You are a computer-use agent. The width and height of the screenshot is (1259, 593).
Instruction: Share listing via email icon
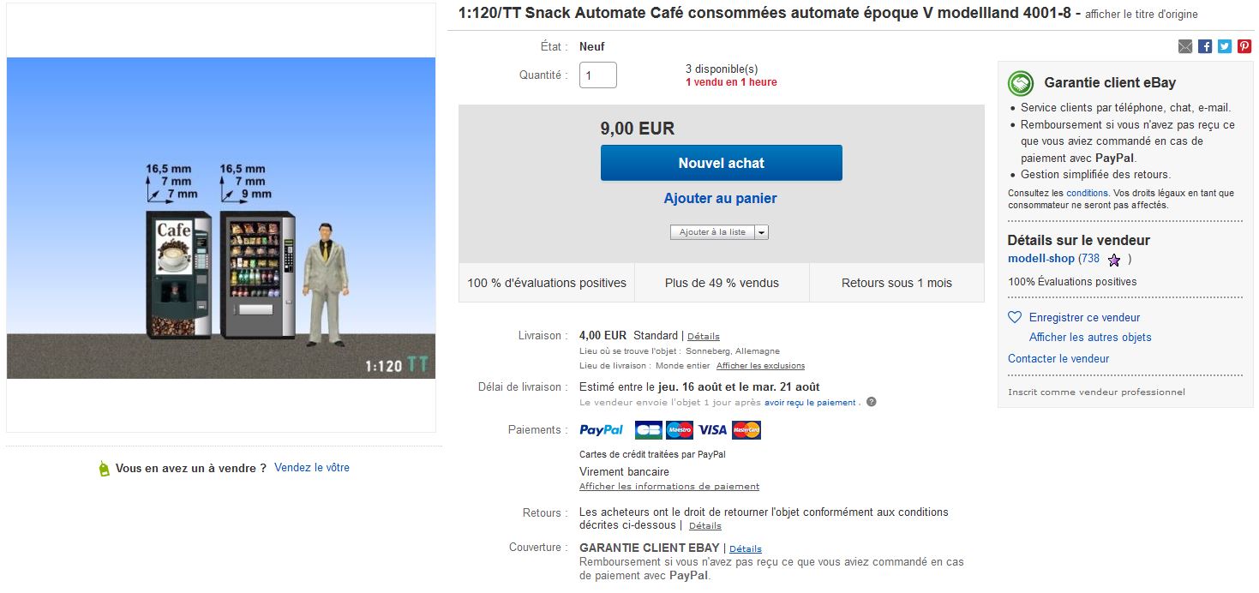[x=1185, y=46]
